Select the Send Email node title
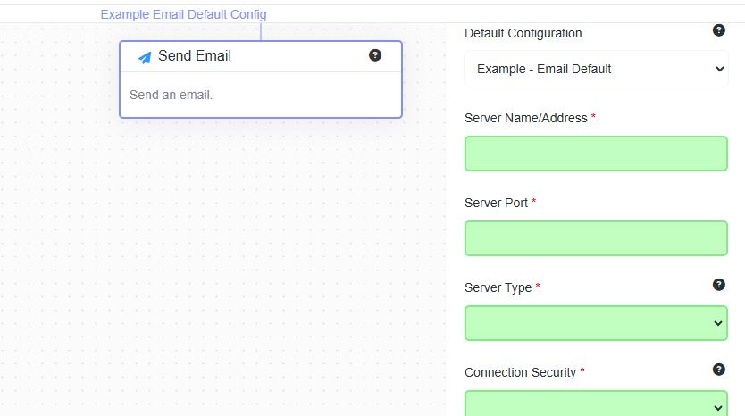The image size is (745, 416). coord(195,56)
